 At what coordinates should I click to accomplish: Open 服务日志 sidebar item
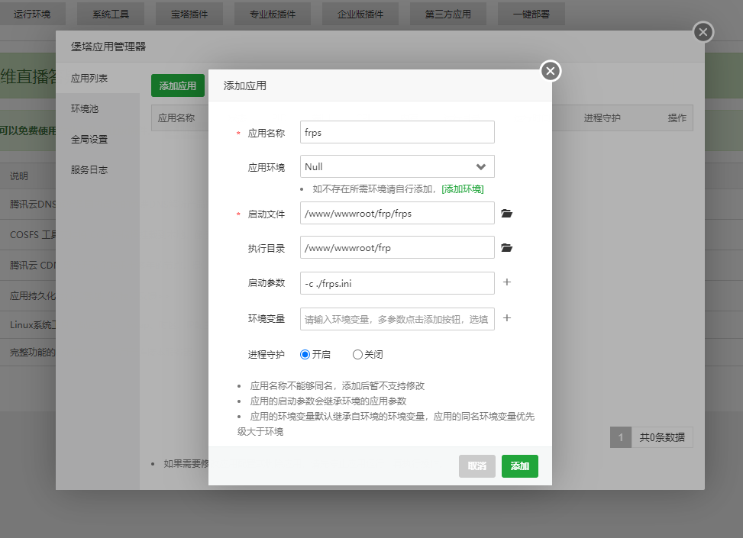(89, 170)
